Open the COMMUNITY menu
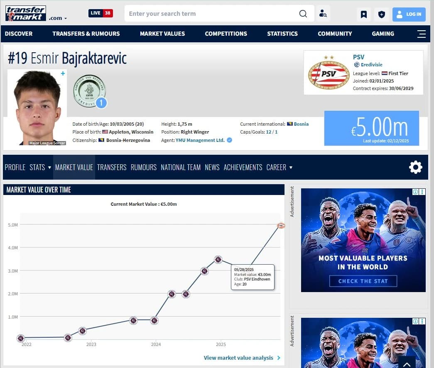Image resolution: width=434 pixels, height=368 pixels. tap(335, 34)
